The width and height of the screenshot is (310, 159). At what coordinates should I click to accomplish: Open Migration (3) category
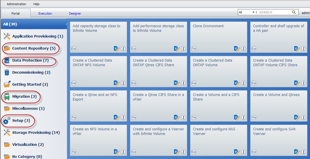pos(24,97)
